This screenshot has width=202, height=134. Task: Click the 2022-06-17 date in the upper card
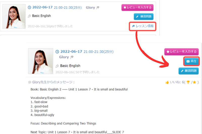tap(42, 8)
